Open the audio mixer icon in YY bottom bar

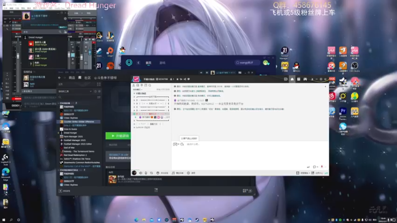[151, 173]
